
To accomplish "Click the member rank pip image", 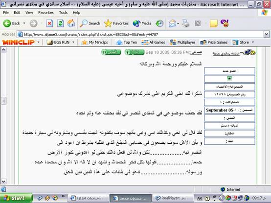I will [x=229, y=78].
